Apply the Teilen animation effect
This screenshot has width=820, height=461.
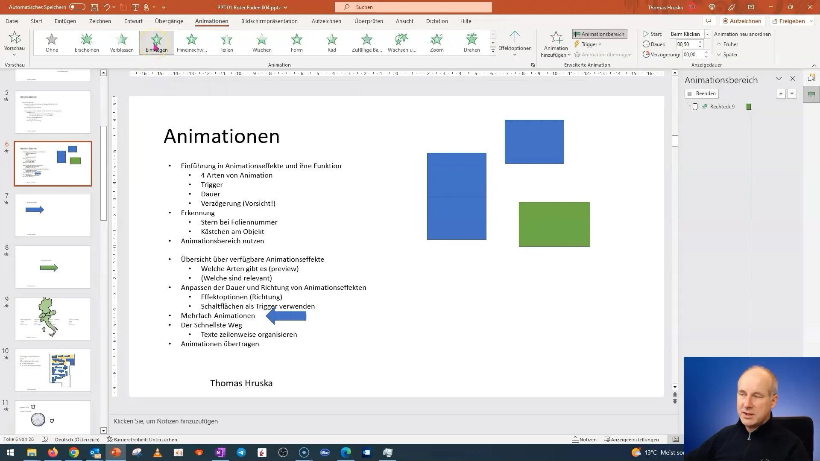coord(227,43)
